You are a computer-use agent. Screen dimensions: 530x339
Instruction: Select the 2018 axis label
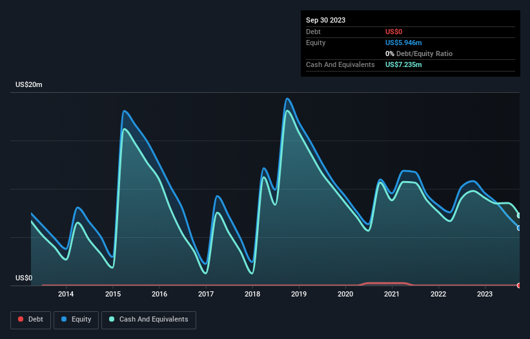tap(252, 294)
